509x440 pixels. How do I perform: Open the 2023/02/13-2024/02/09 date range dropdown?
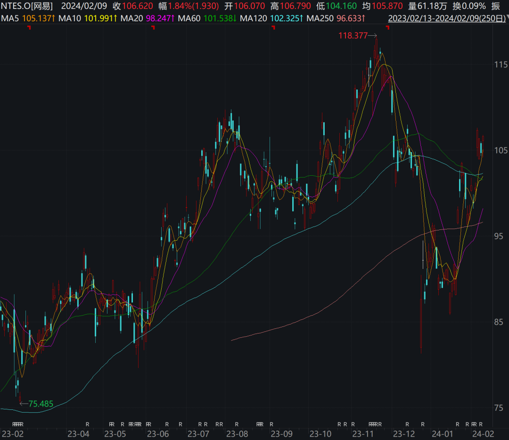click(x=447, y=18)
